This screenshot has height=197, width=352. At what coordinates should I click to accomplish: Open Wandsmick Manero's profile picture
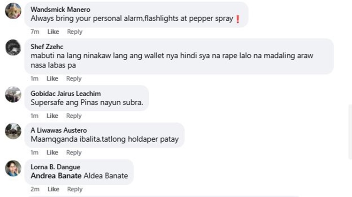click(x=13, y=10)
